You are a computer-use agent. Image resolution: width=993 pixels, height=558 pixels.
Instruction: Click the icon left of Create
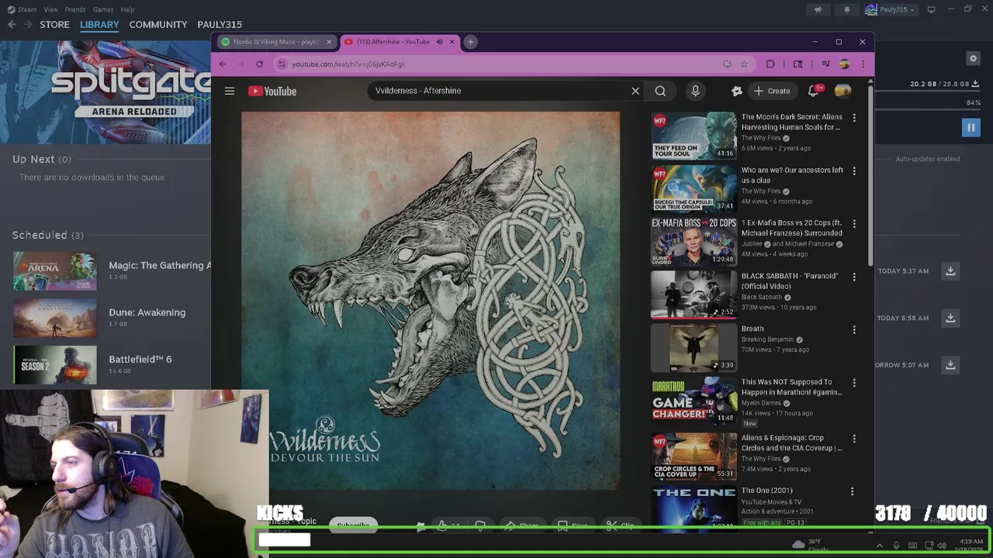pos(736,91)
